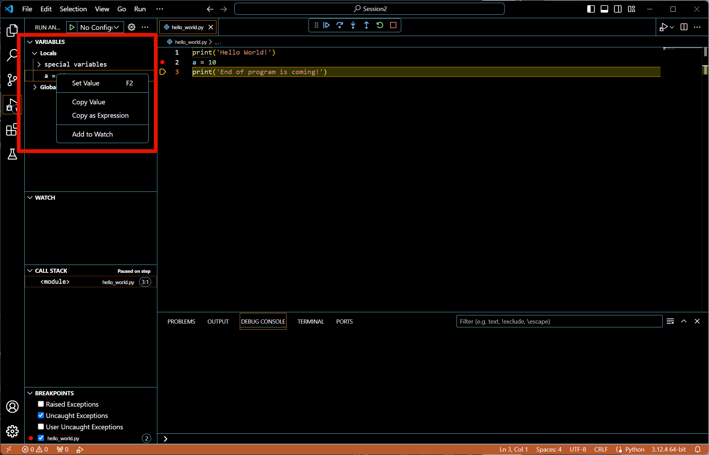This screenshot has width=709, height=455.
Task: Stop debugging with the red square
Action: [x=393, y=25]
